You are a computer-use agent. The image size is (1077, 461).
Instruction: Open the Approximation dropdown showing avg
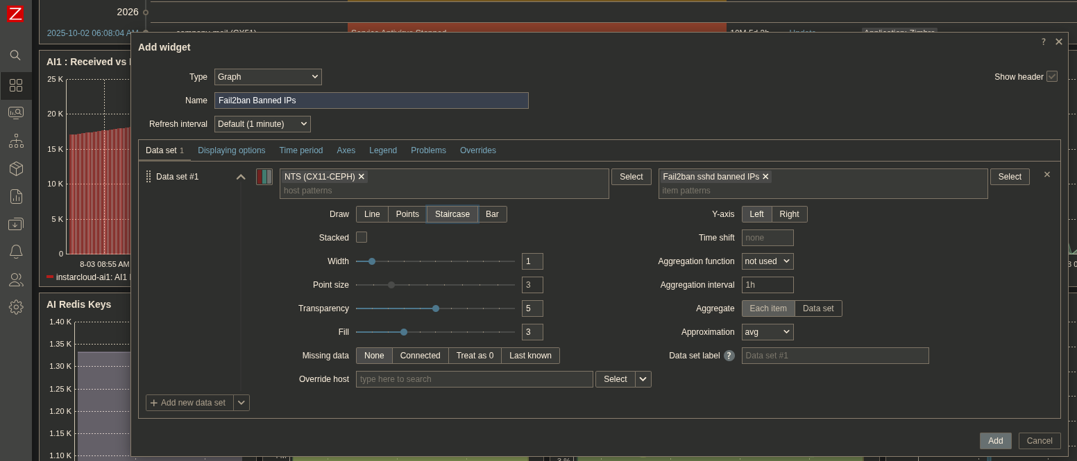[x=768, y=332]
